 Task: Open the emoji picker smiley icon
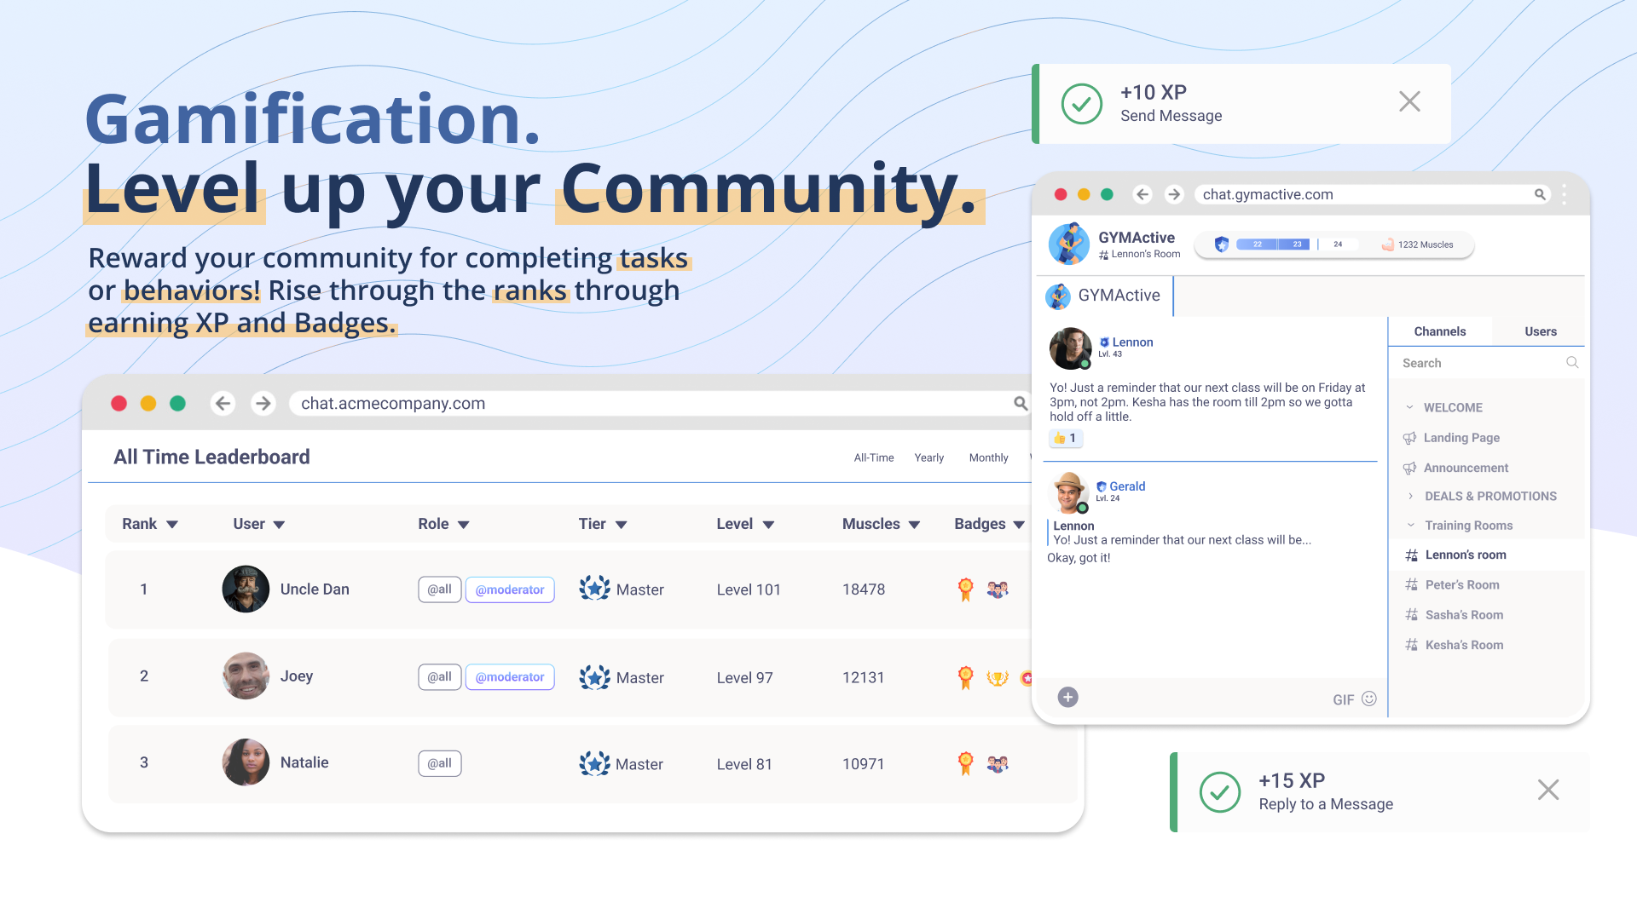coord(1369,699)
